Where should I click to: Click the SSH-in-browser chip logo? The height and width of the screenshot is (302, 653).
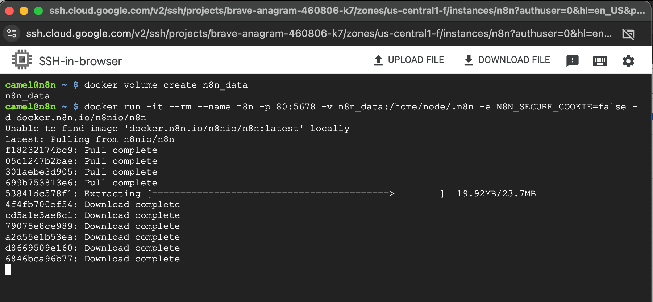[22, 60]
